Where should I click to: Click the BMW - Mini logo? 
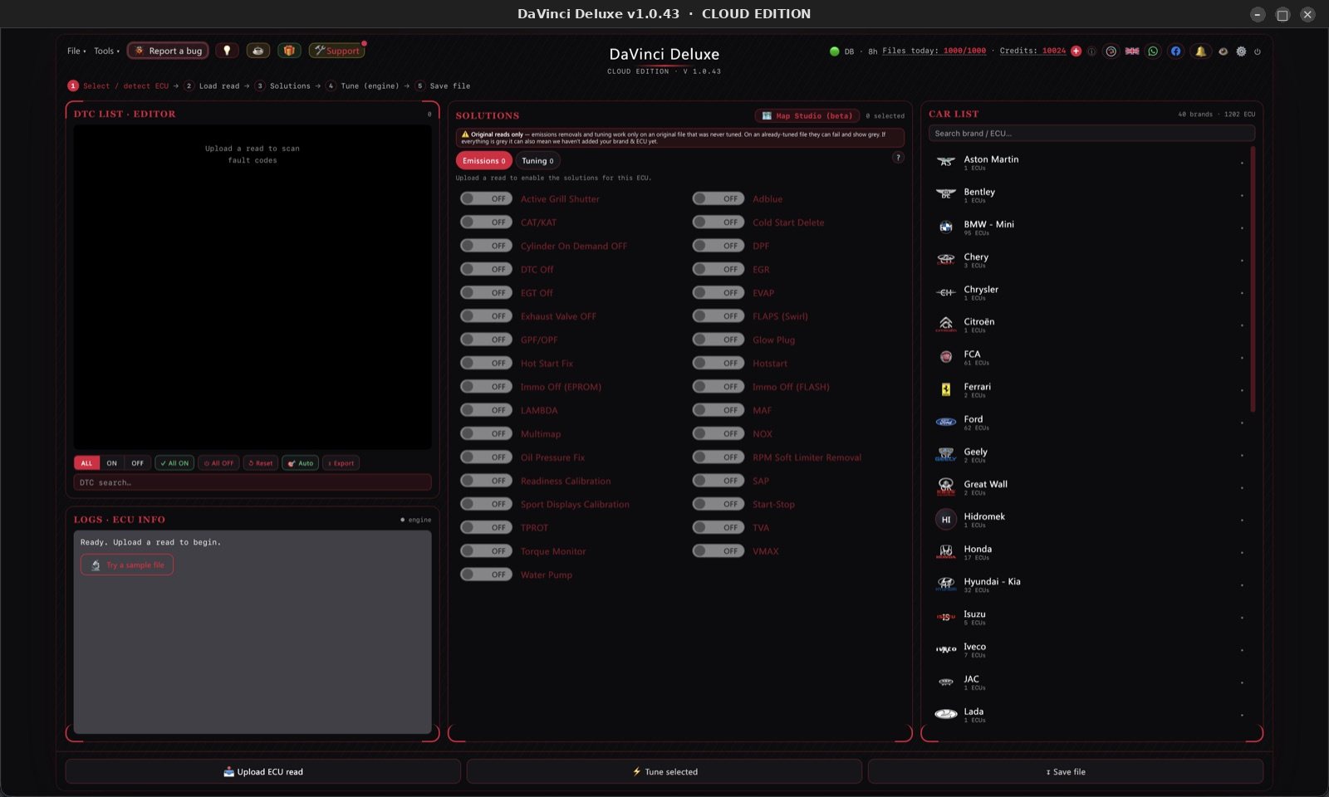(x=945, y=227)
